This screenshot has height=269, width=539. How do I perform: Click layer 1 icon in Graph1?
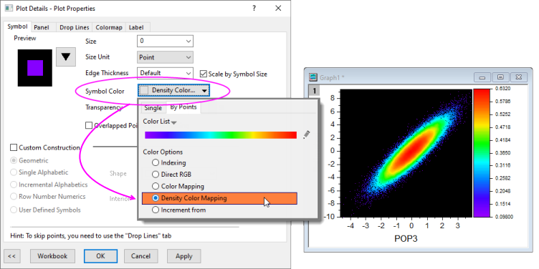[x=315, y=91]
